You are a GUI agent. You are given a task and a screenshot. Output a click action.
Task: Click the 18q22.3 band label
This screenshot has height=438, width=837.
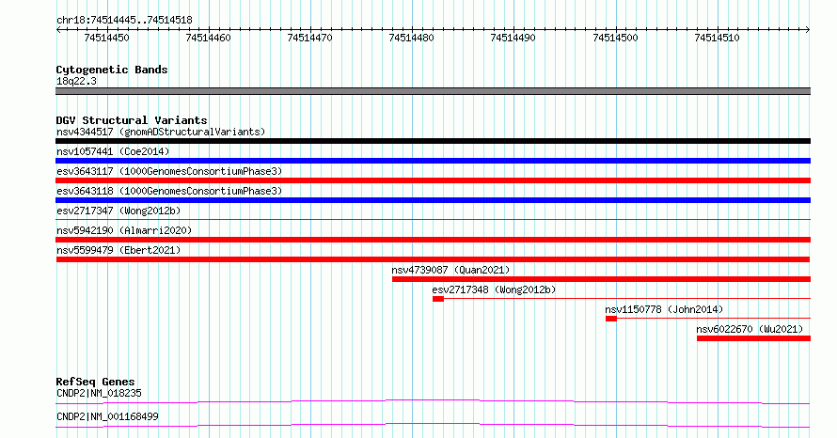click(76, 81)
